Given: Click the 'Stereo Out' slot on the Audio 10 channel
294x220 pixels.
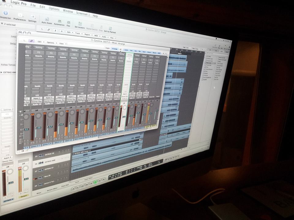Looking at the screenshot, I should 36,101.
